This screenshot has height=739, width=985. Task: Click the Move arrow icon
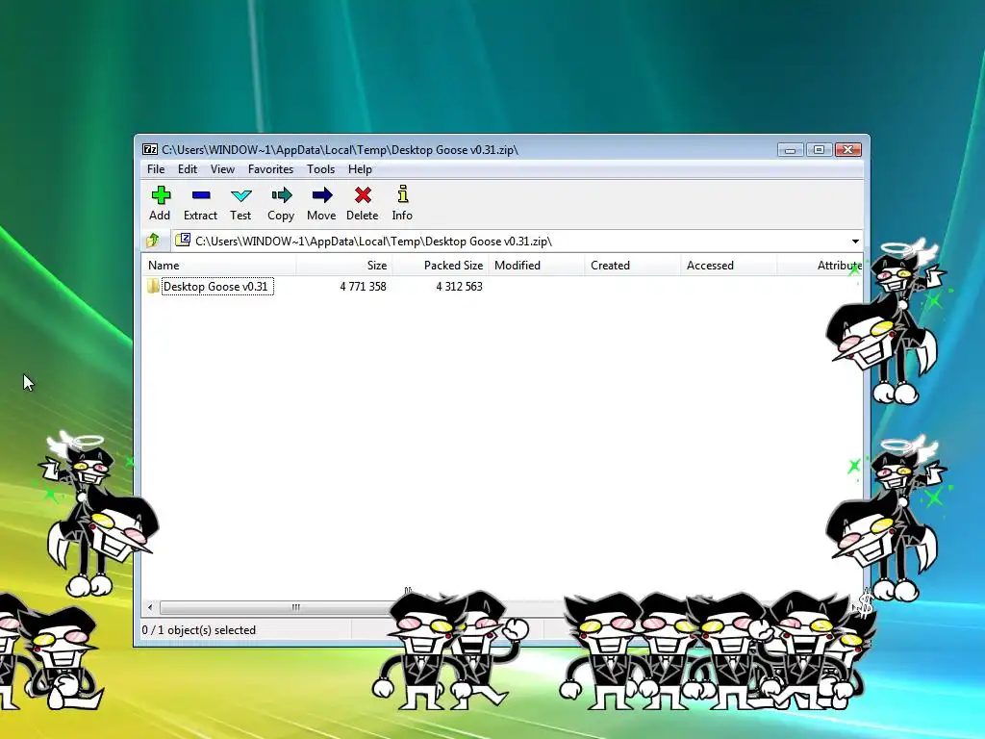pyautogui.click(x=321, y=195)
